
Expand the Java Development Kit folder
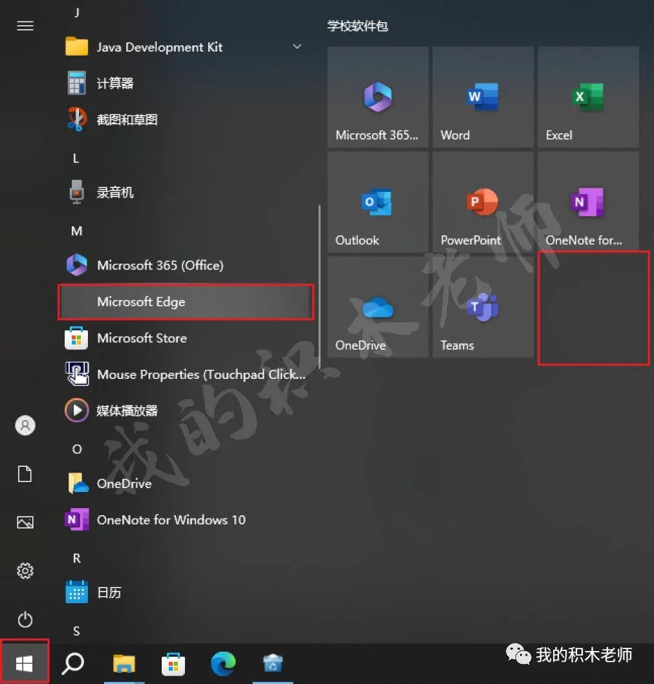(297, 47)
